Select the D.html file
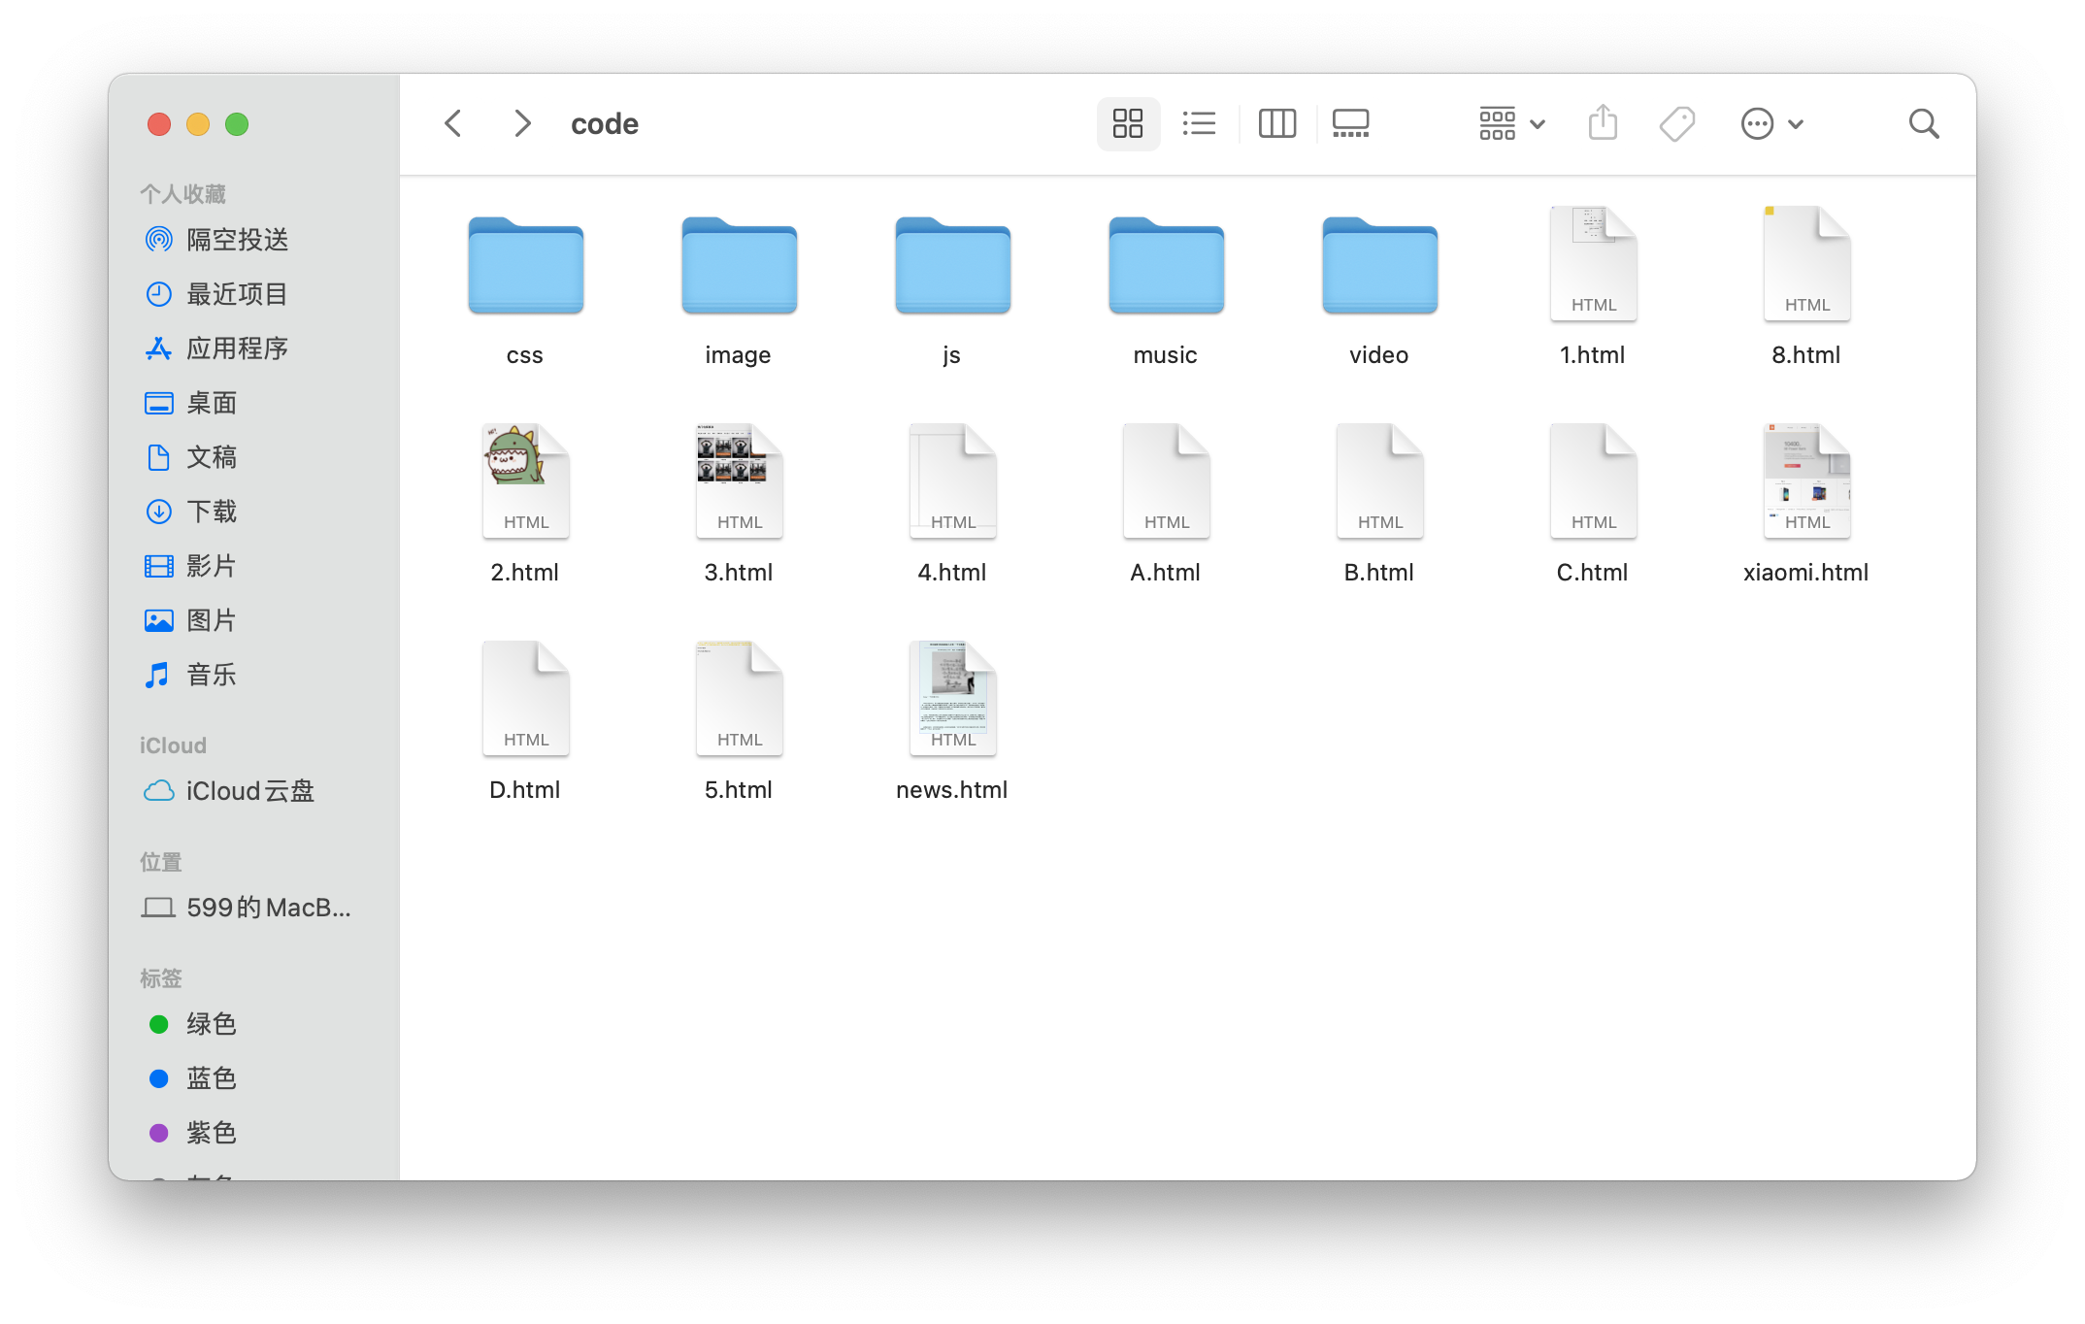Screen dimensions: 2085x1324 tap(525, 698)
